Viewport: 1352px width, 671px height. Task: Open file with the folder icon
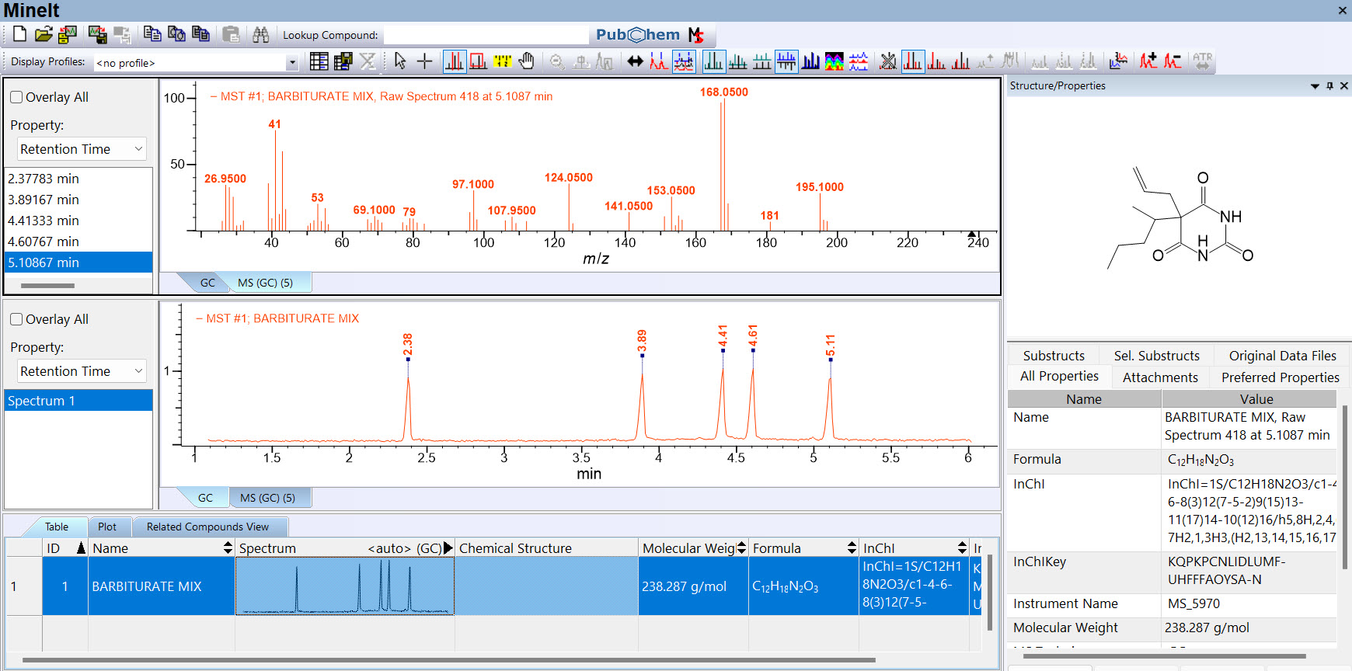[x=44, y=34]
